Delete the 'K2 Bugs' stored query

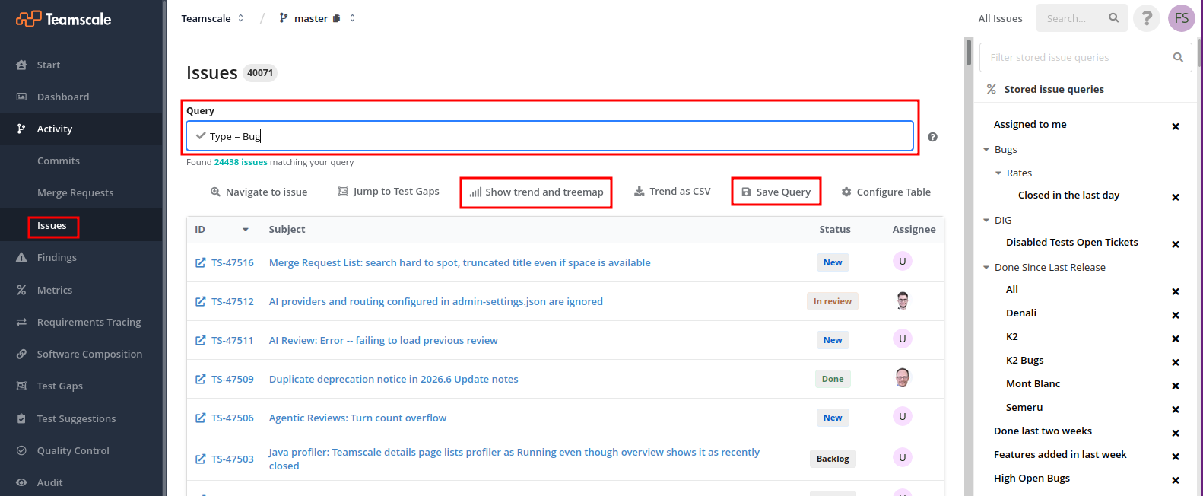[x=1176, y=362]
